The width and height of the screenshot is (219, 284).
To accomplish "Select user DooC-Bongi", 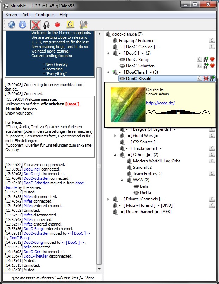I will click(138, 60).
